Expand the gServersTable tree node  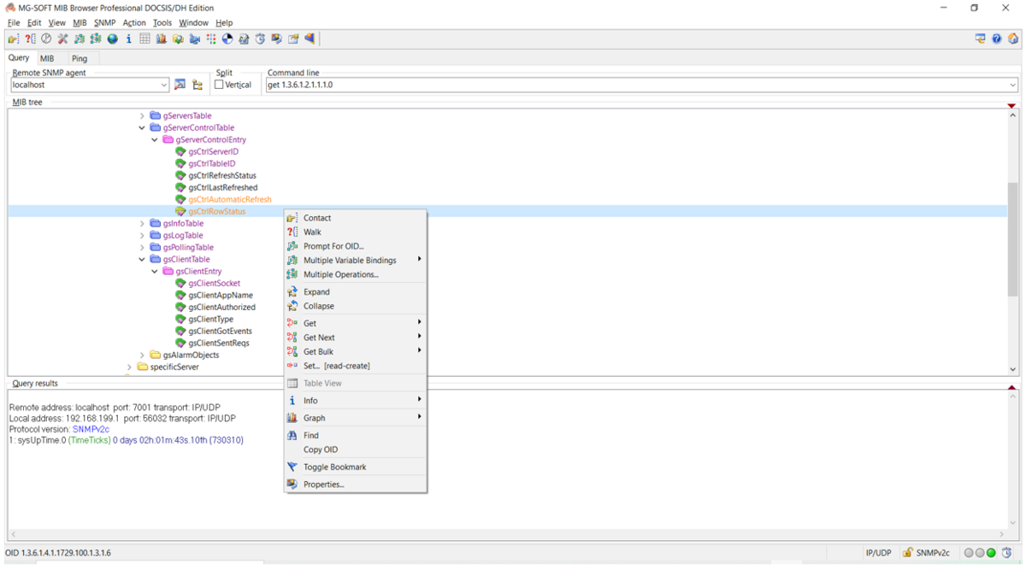142,115
